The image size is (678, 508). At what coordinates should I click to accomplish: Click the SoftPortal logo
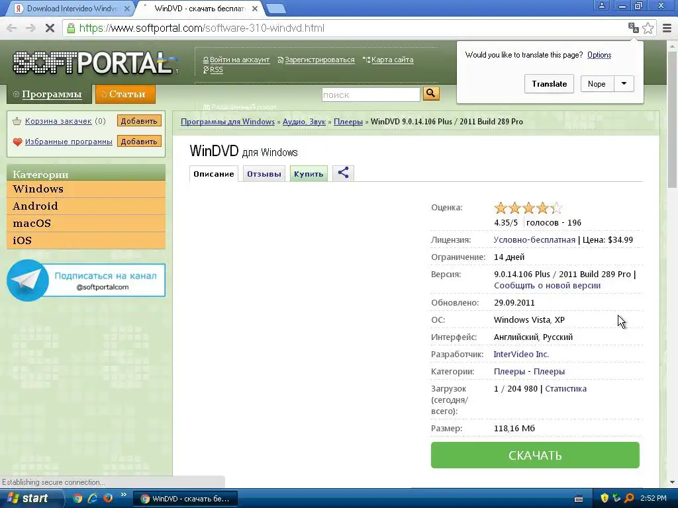(95, 63)
